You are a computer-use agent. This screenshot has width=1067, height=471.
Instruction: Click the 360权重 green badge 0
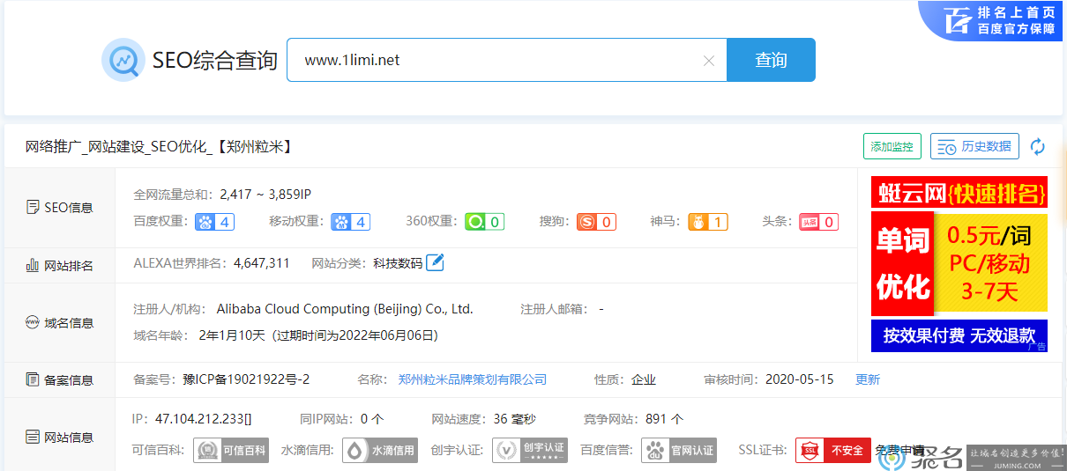coord(484,222)
